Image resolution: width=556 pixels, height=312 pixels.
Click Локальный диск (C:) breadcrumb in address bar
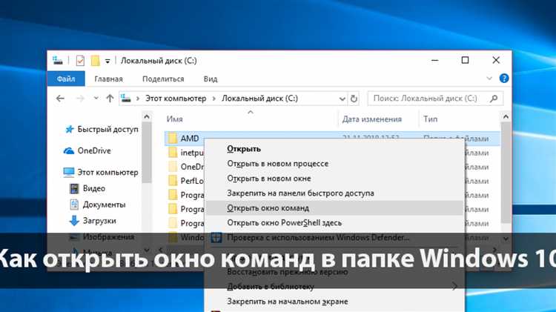tap(260, 99)
